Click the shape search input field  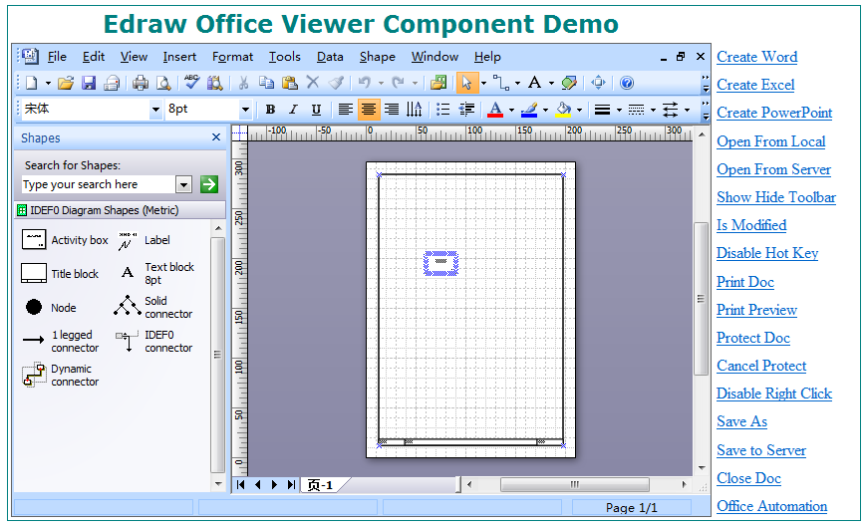pos(99,184)
